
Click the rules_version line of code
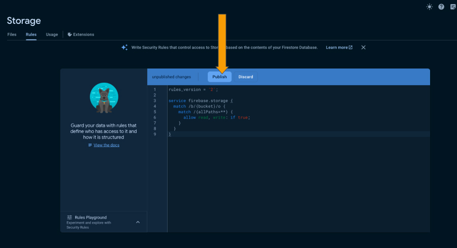(193, 90)
